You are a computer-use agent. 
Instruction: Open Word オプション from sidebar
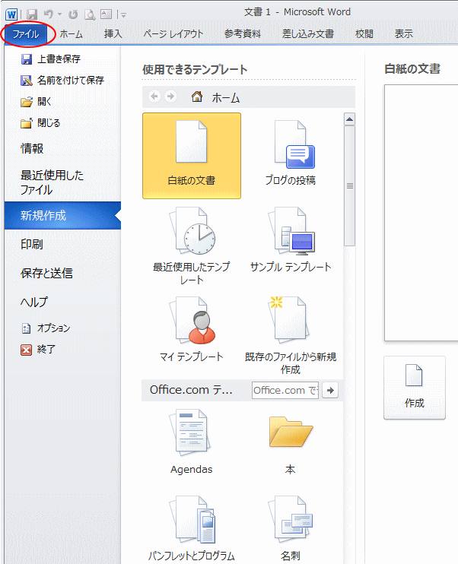tap(46, 328)
